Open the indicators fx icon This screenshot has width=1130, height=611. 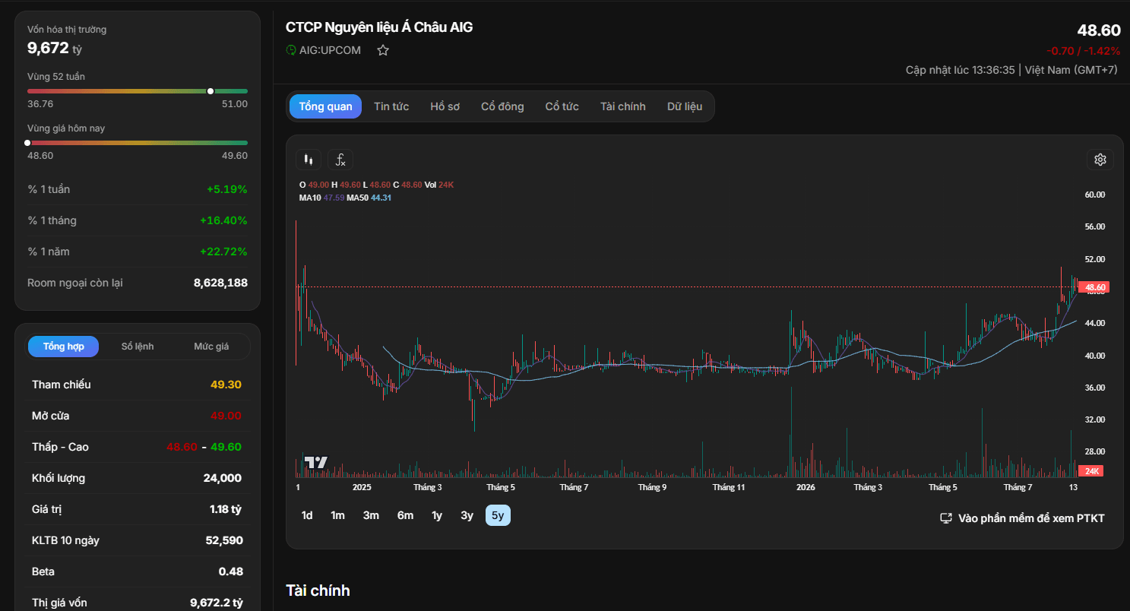pos(340,160)
